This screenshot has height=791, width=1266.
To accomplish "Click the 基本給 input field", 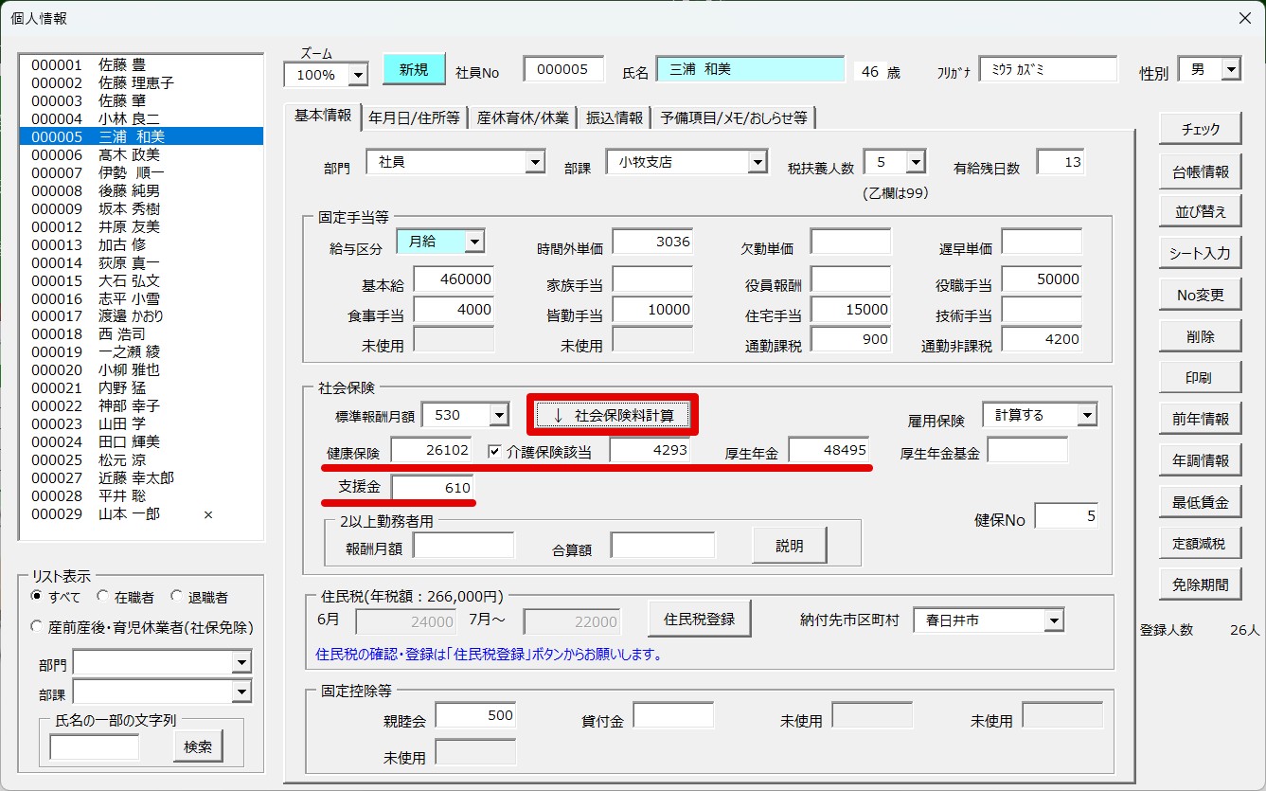I will (455, 279).
